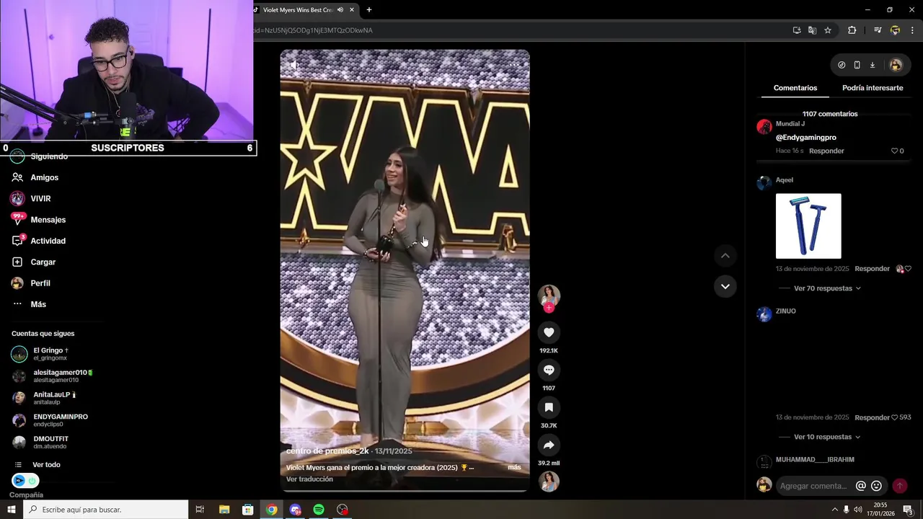Image resolution: width=923 pixels, height=519 pixels.
Task: Open comments via the speech bubble icon
Action: [x=549, y=370]
